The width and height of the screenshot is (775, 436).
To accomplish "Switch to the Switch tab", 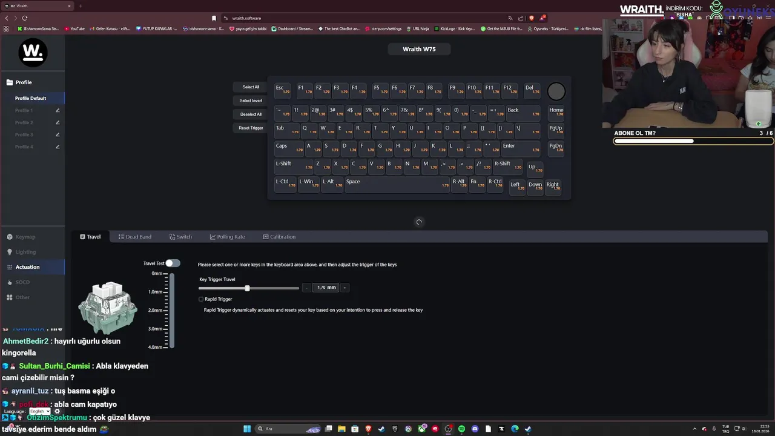I will point(180,237).
